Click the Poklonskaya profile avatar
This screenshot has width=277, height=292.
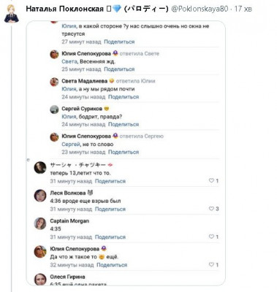12,14
